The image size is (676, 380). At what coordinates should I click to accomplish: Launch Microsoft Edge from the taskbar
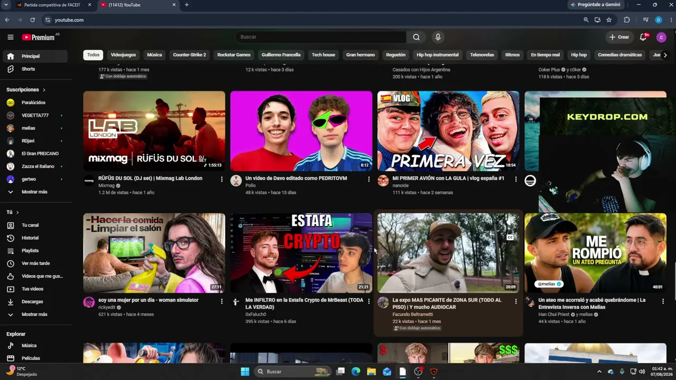[356, 372]
